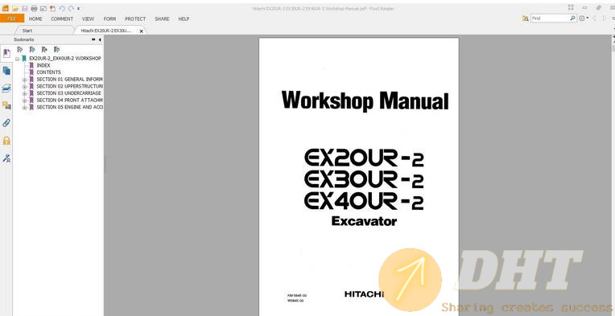Click the expand bookmarks panel double-arrow icon
The width and height of the screenshot is (615, 316).
coord(93,39)
